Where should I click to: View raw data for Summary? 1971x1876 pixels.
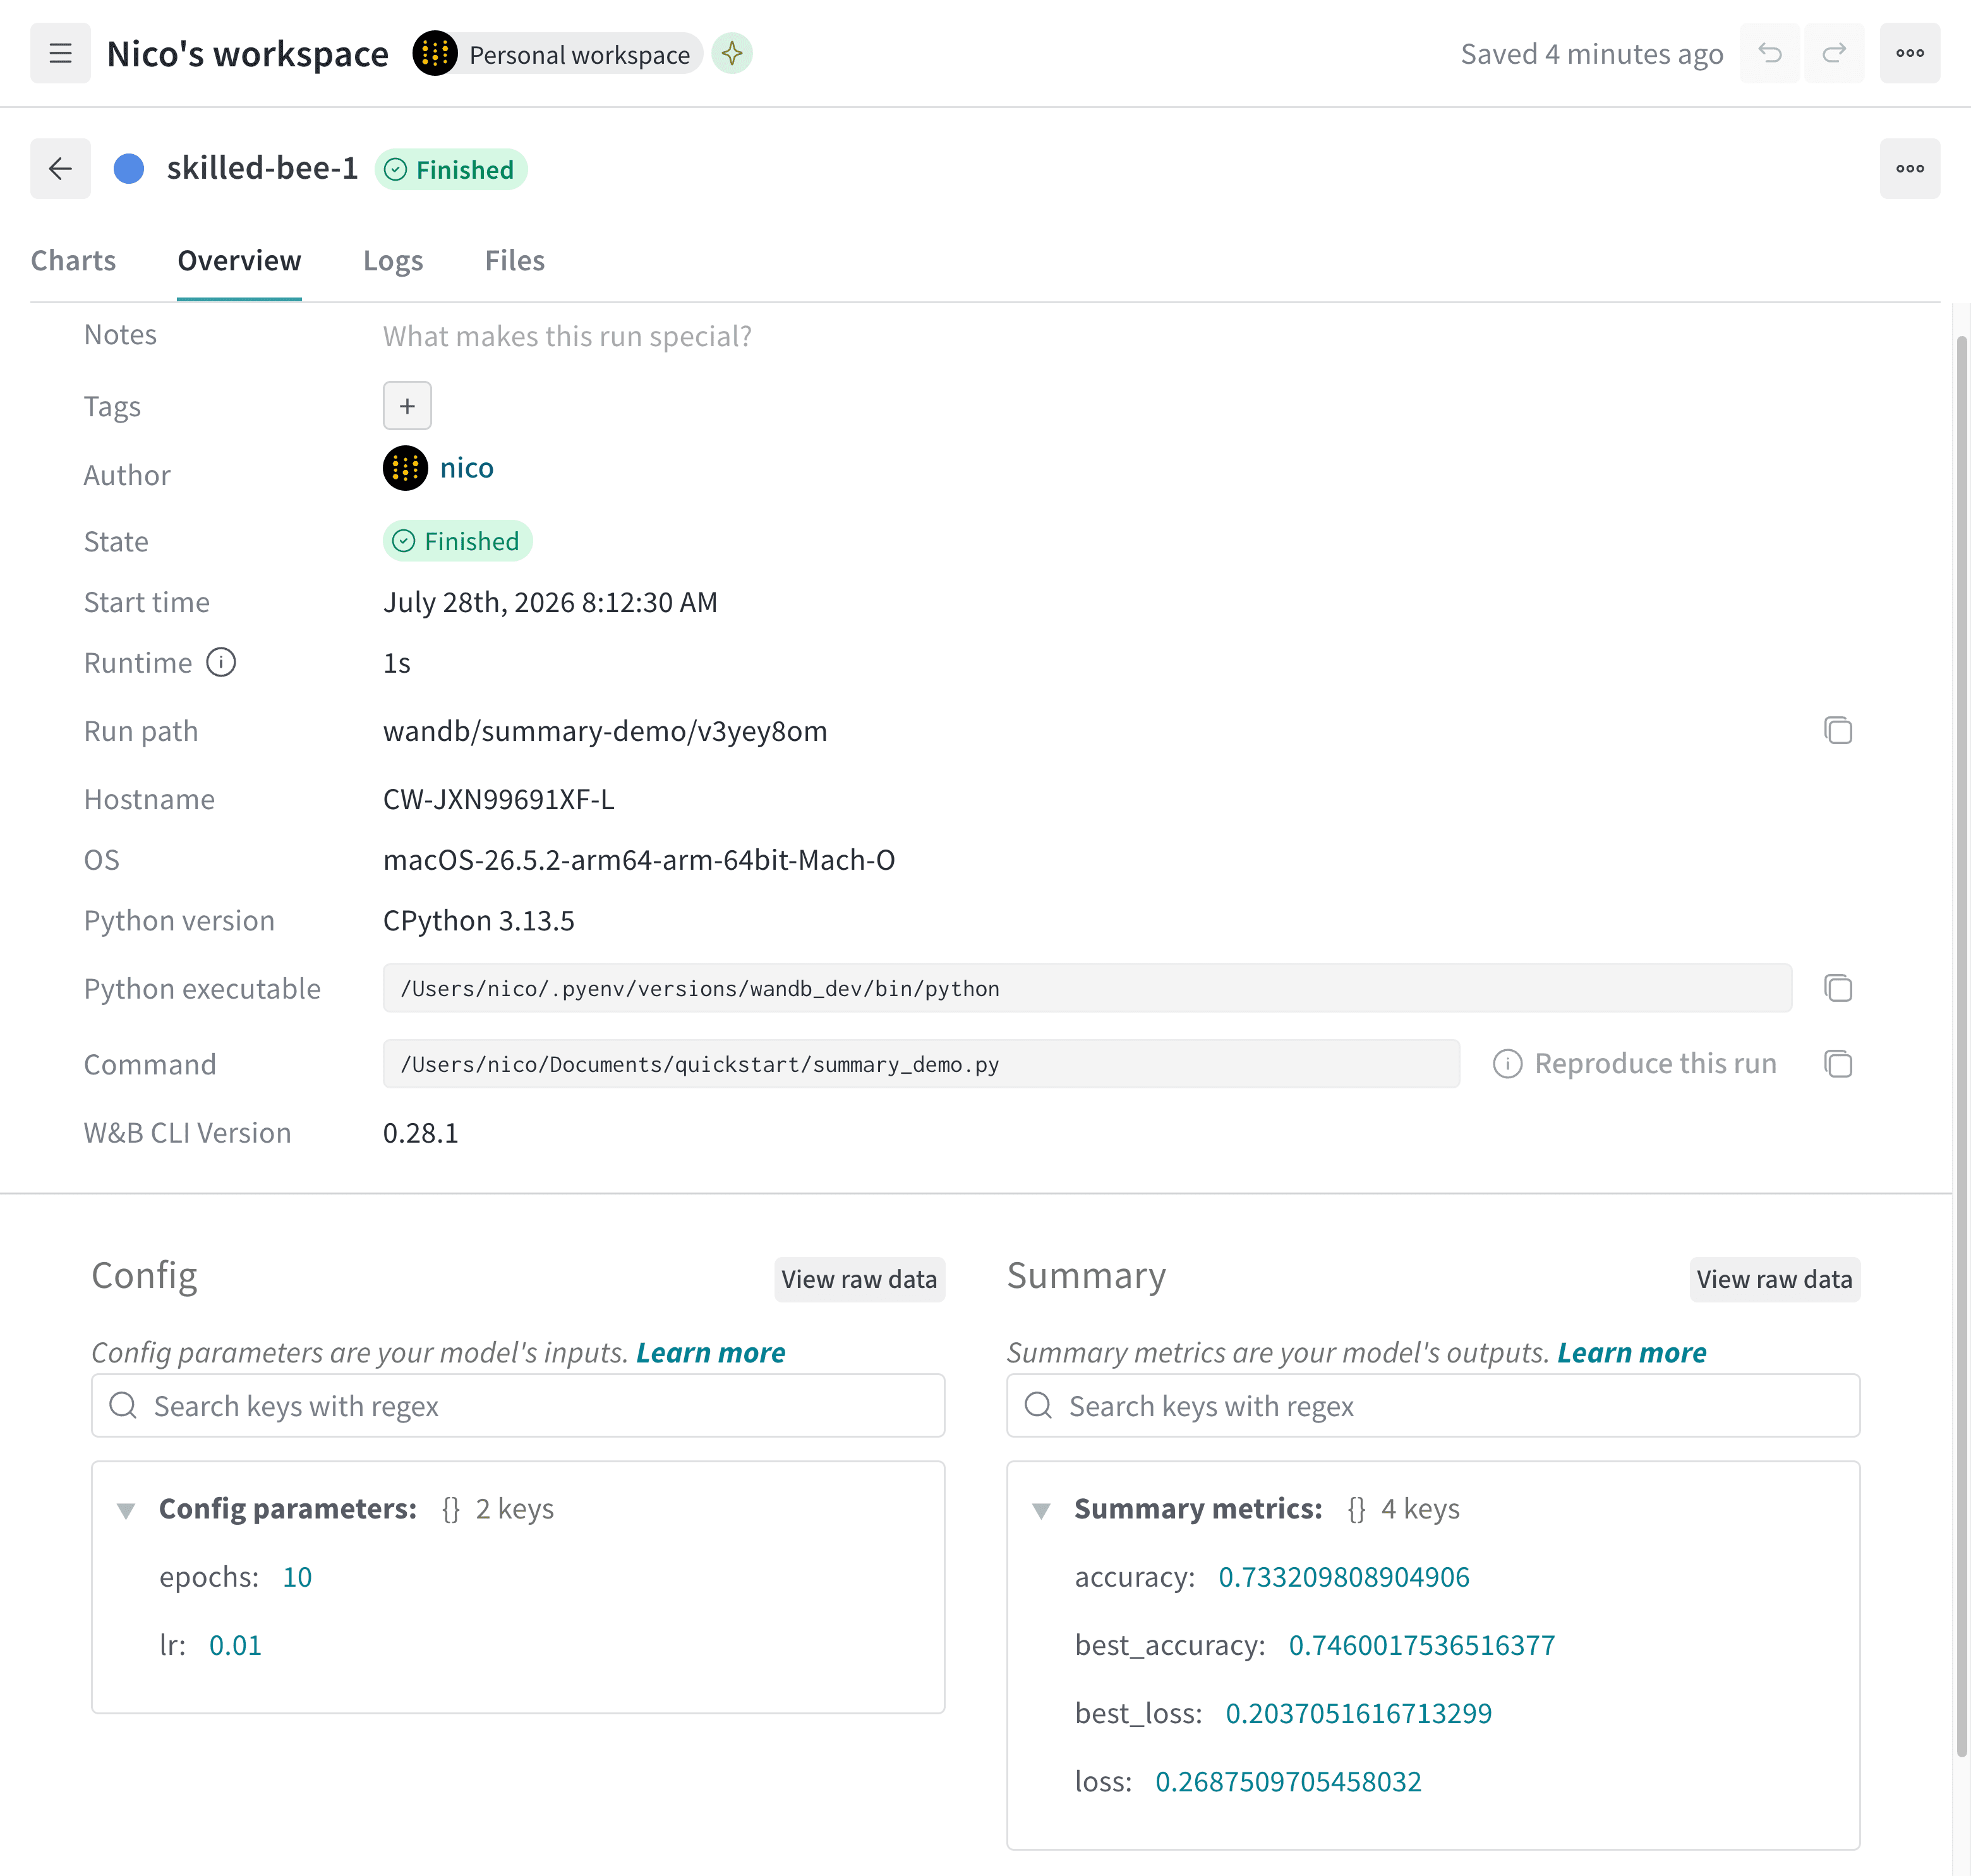point(1774,1279)
